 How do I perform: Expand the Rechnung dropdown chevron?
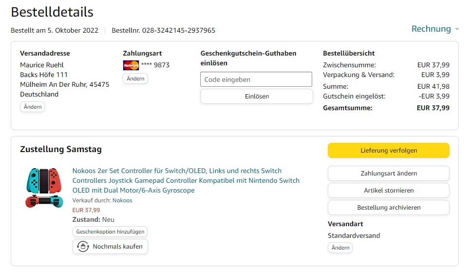click(x=457, y=29)
